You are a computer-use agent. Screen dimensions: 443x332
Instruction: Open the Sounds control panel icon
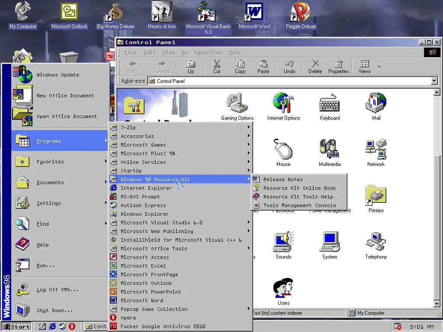point(283,246)
